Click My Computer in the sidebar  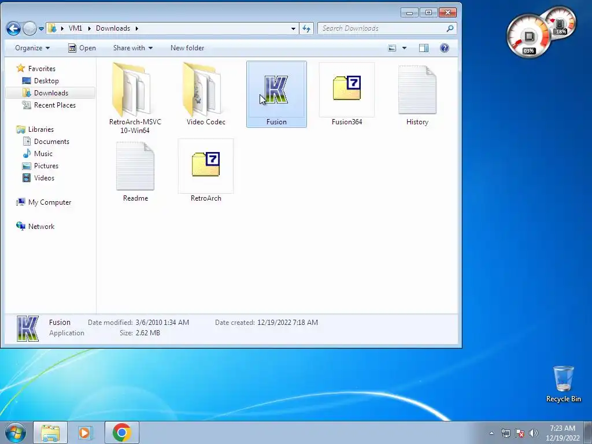[x=50, y=202]
